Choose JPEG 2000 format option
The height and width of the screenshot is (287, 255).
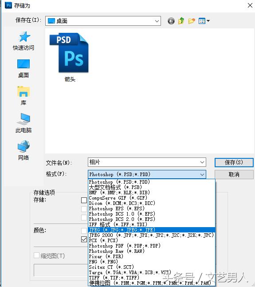[152, 235]
